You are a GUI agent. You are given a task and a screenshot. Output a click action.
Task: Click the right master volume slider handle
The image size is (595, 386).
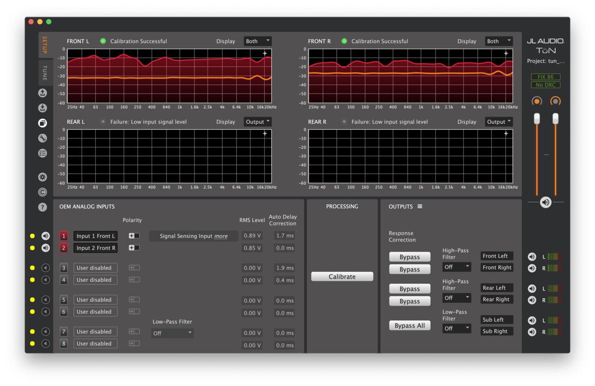click(x=555, y=118)
